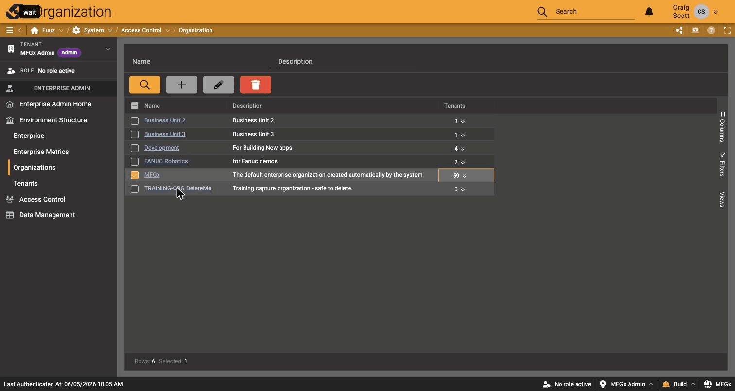735x391 pixels.
Task: Select Enterprise Metrics in the sidebar
Action: pyautogui.click(x=41, y=152)
